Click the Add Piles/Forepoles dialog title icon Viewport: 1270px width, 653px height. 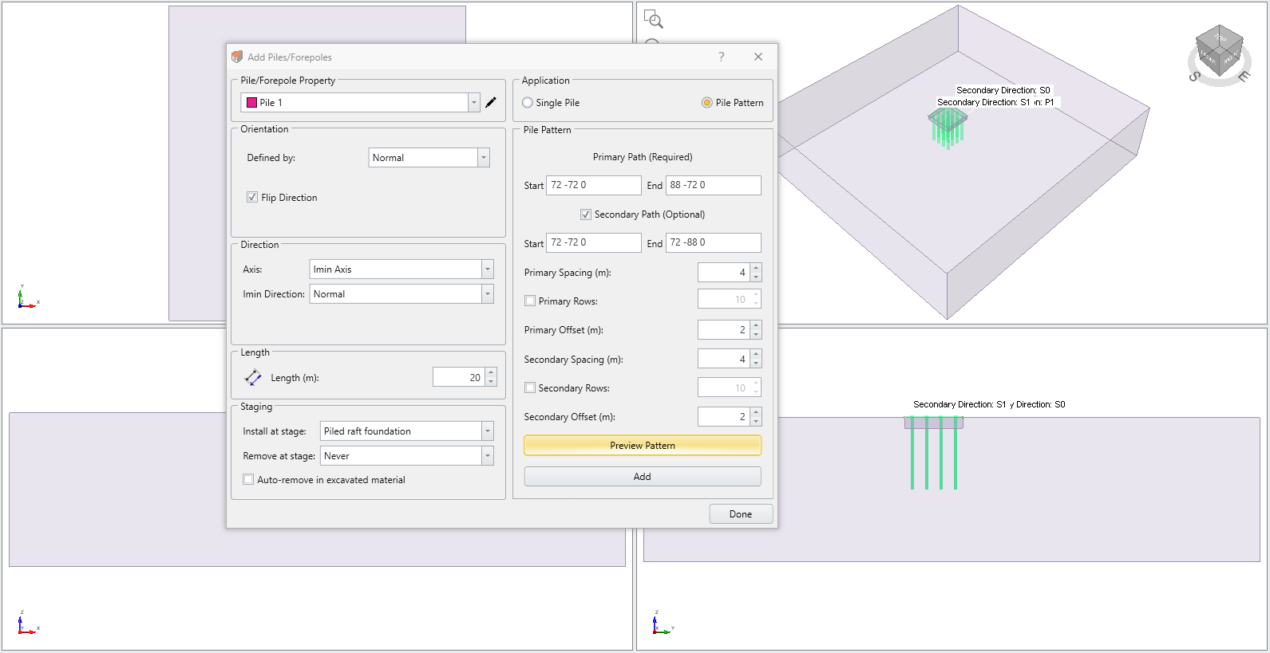(x=237, y=57)
